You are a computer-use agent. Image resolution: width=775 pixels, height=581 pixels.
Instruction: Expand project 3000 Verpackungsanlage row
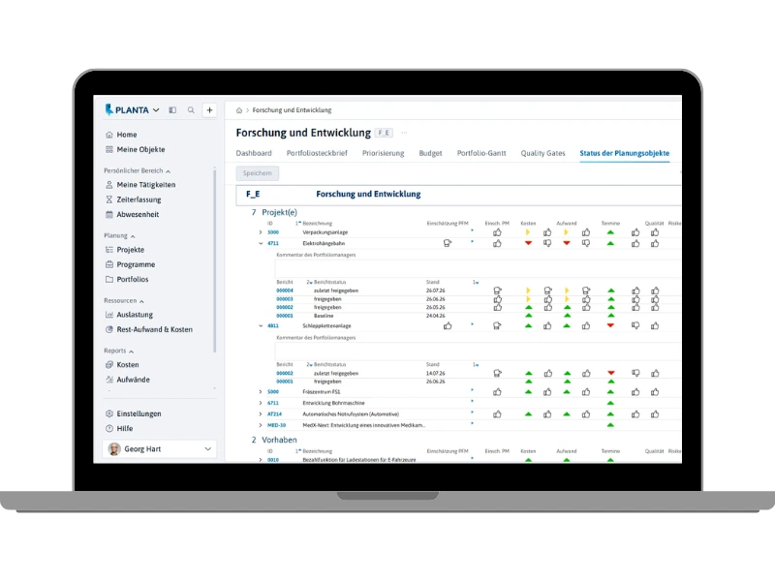click(261, 232)
